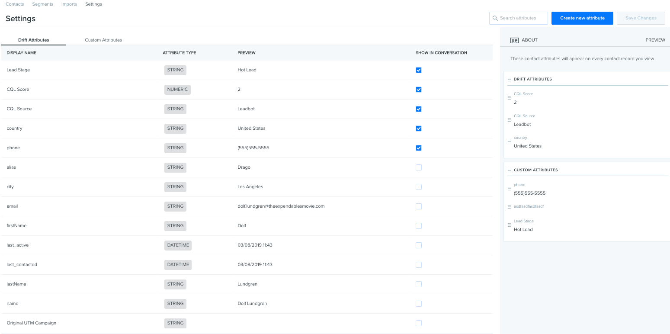
Task: Focus the Search attributes field
Action: coord(519,18)
